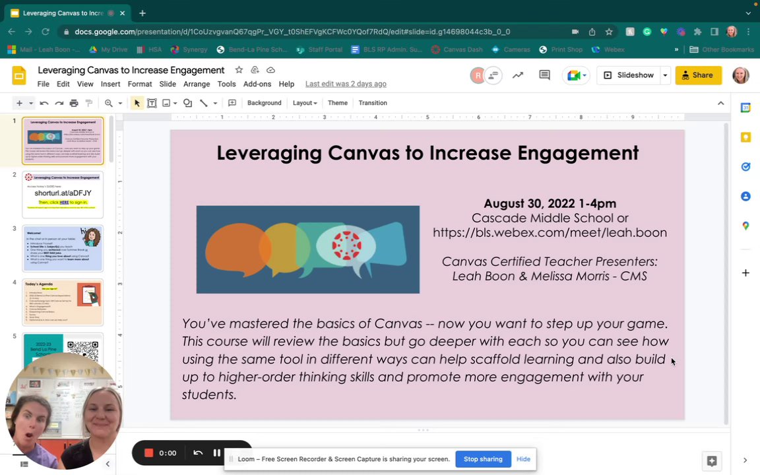
Task: Click the Undo arrow in the toolbar
Action: [44, 103]
